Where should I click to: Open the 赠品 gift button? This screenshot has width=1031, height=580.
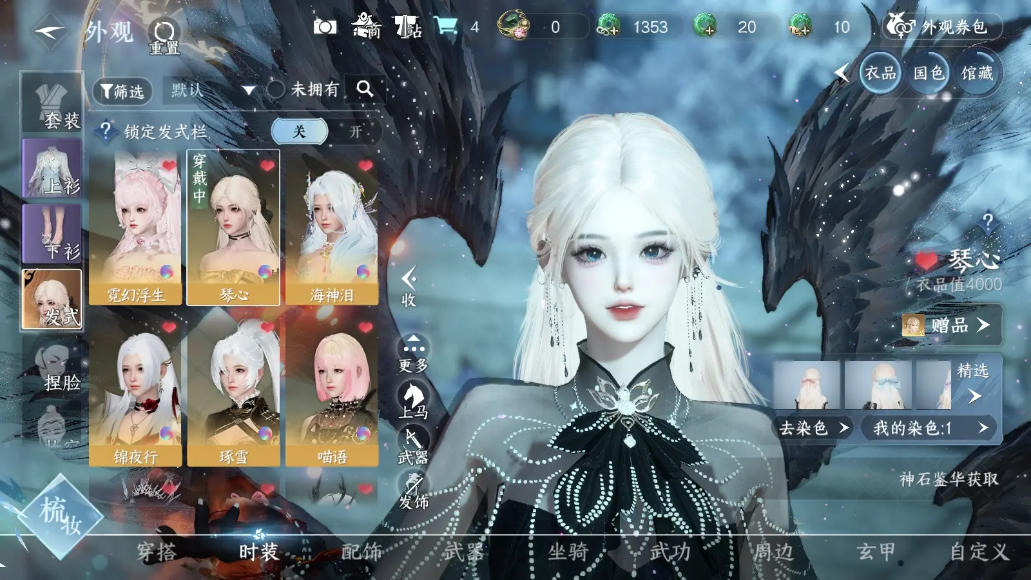click(951, 325)
